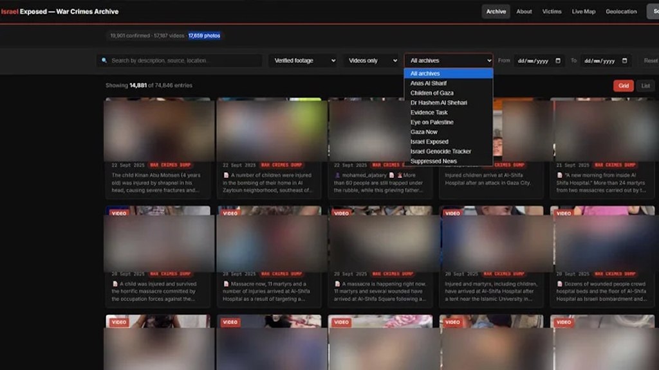Click the 17,659 photos link
This screenshot has width=659, height=370.
click(x=204, y=36)
